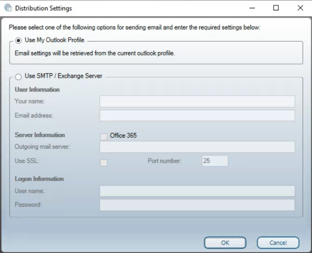The image size is (312, 253).
Task: Toggle the Use SSL checkbox
Action: click(x=104, y=162)
